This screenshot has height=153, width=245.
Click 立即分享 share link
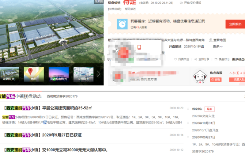(x=204, y=59)
